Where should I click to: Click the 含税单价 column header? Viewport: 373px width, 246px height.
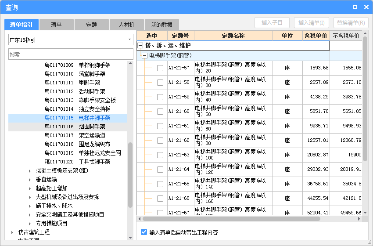click(x=316, y=36)
